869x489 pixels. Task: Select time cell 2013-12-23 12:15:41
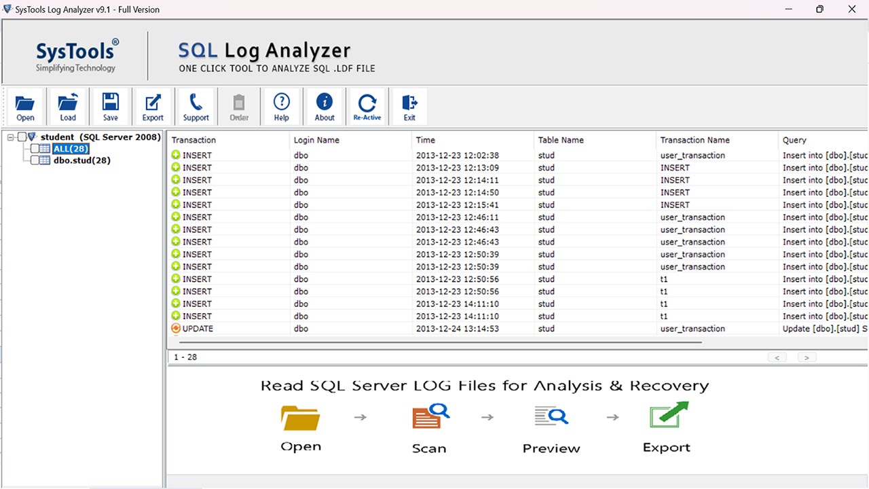point(458,204)
